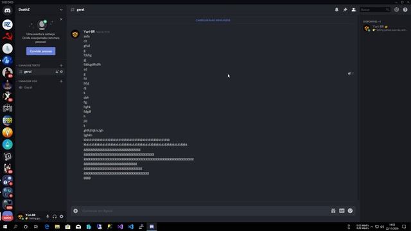The image size is (411, 231).
Task: Click the Convidar pessoas button
Action: [40, 51]
